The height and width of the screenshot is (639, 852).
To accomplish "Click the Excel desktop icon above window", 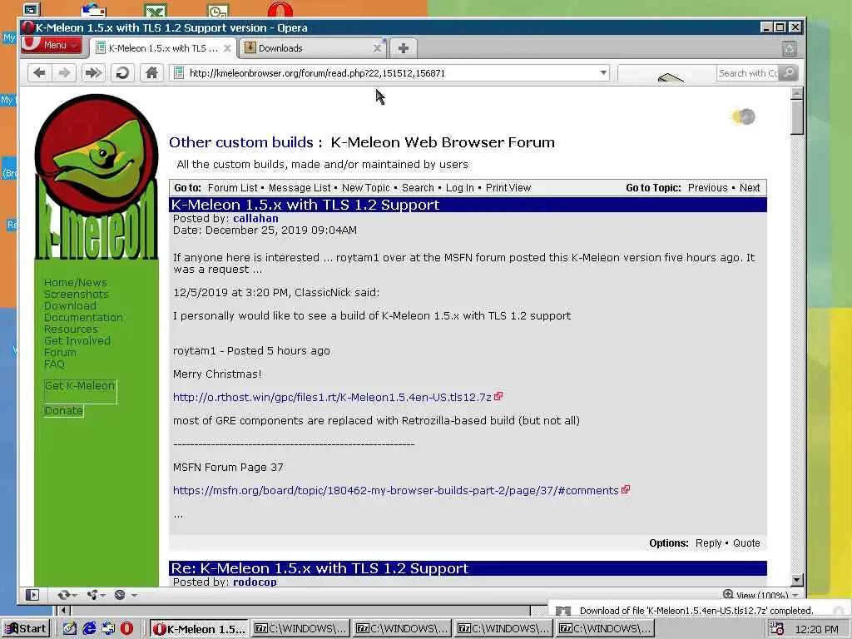I will point(156,10).
